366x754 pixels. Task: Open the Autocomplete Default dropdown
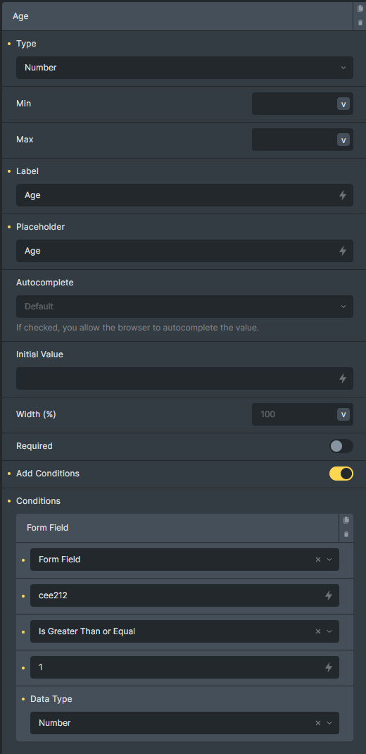(185, 307)
